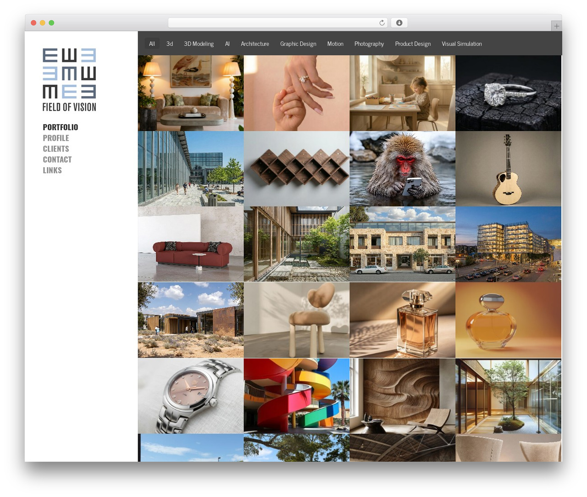The image size is (587, 497).
Task: Filter by Architecture category
Action: point(255,44)
